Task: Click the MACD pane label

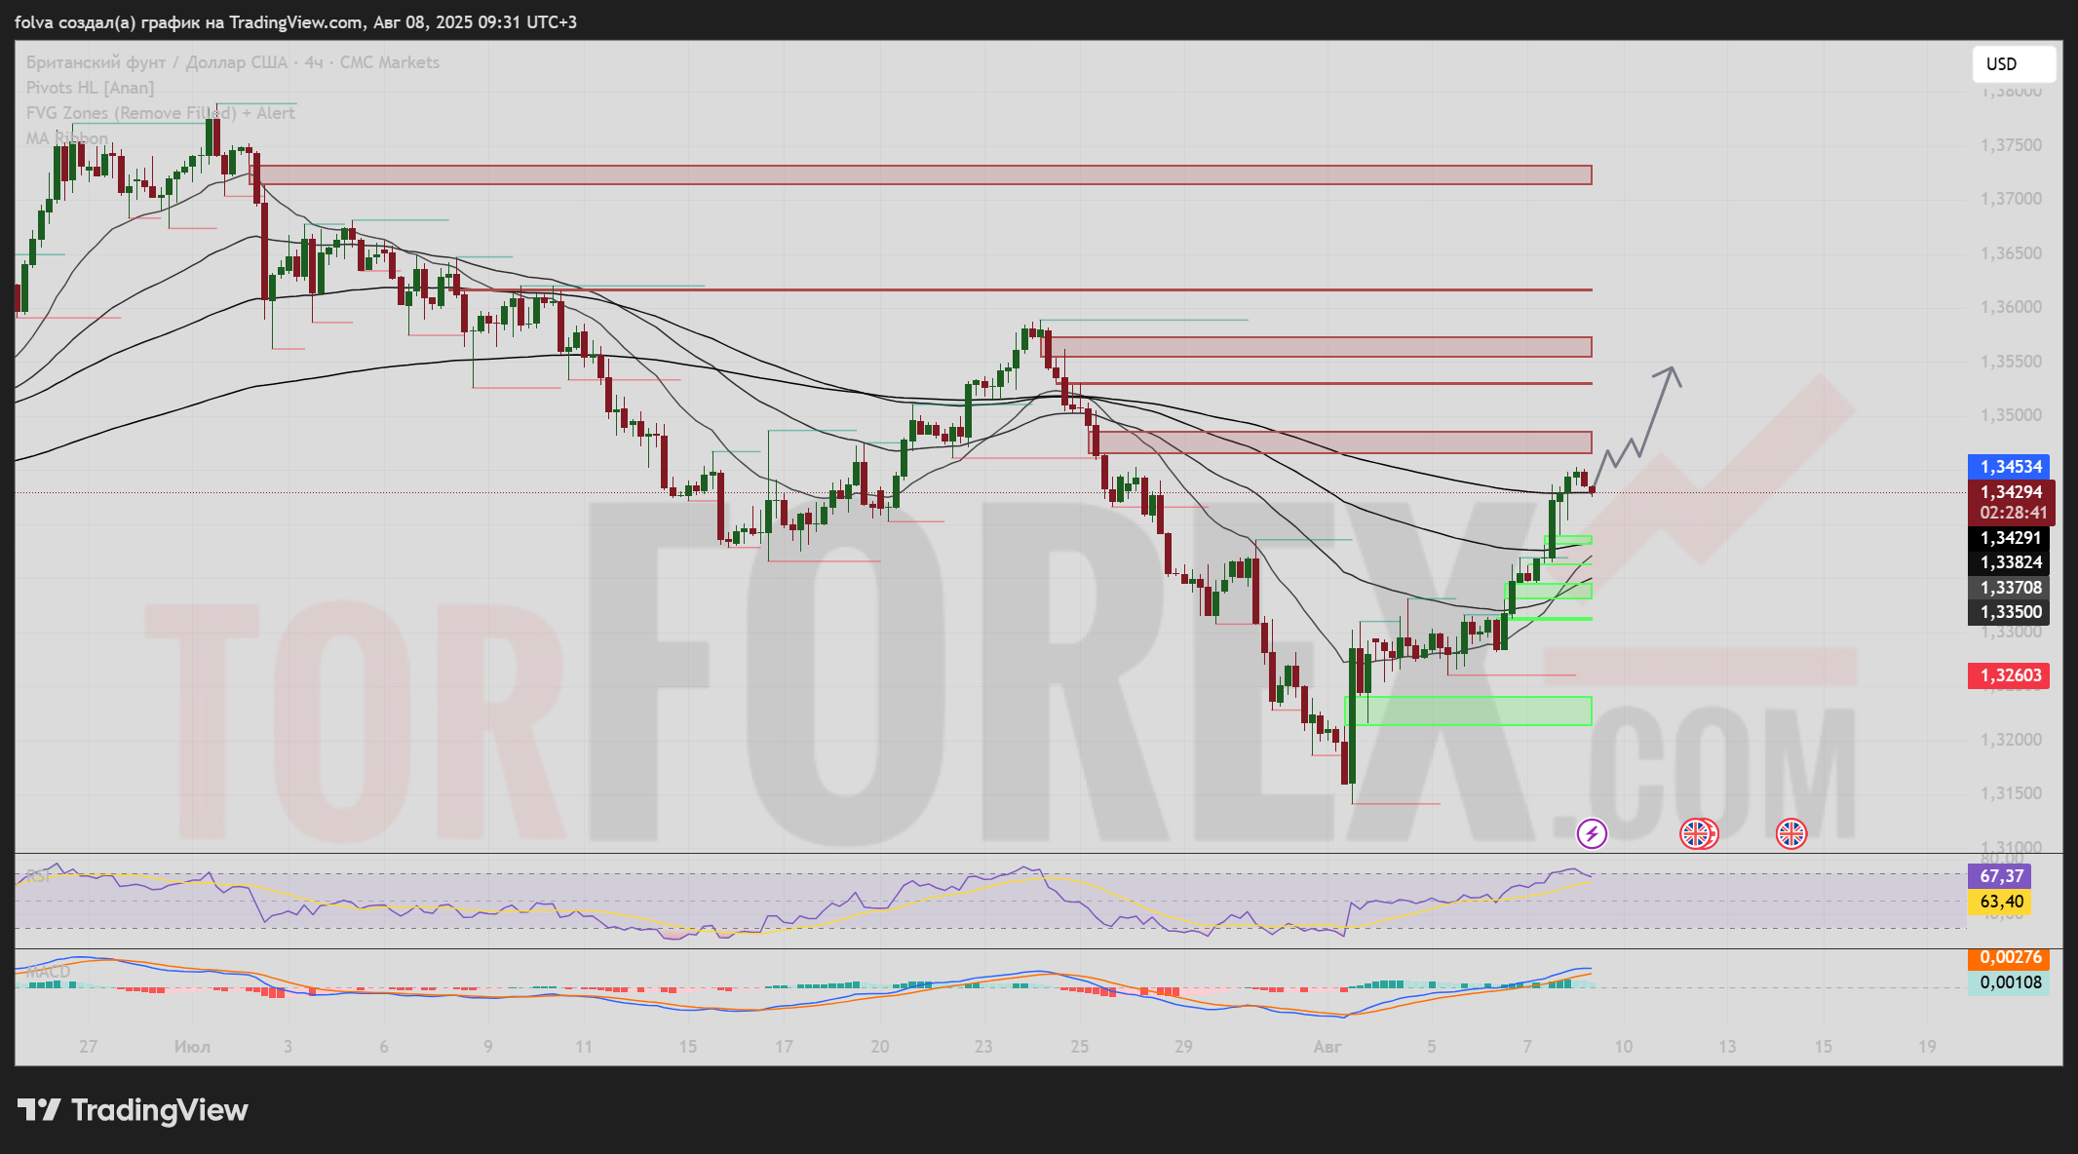Action: pos(48,972)
